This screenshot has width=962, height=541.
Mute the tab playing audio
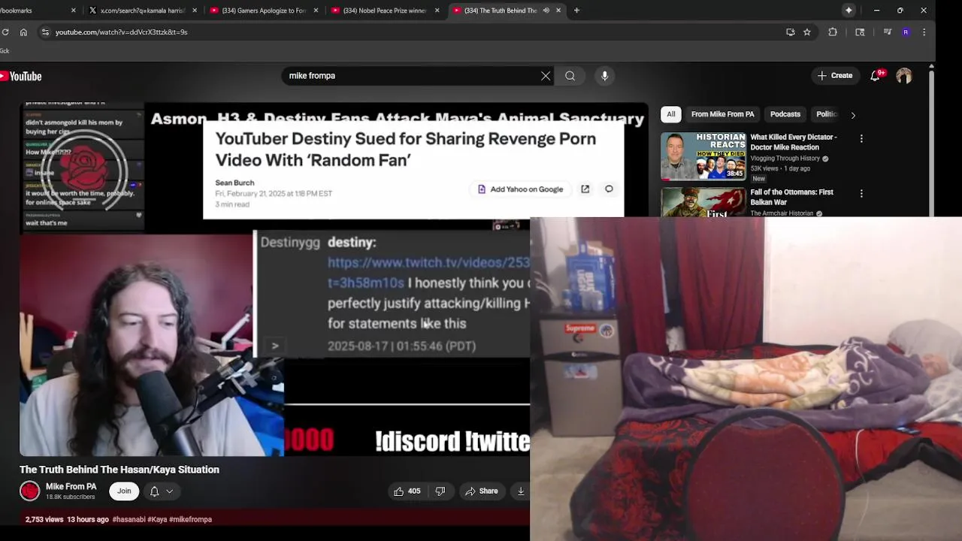[x=546, y=11]
